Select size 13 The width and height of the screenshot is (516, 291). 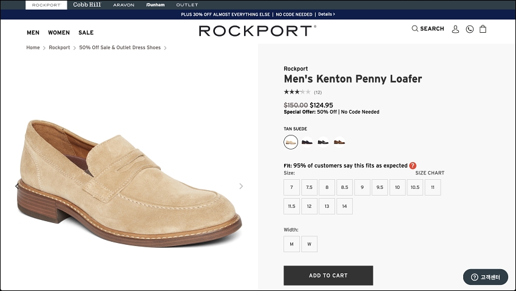327,207
